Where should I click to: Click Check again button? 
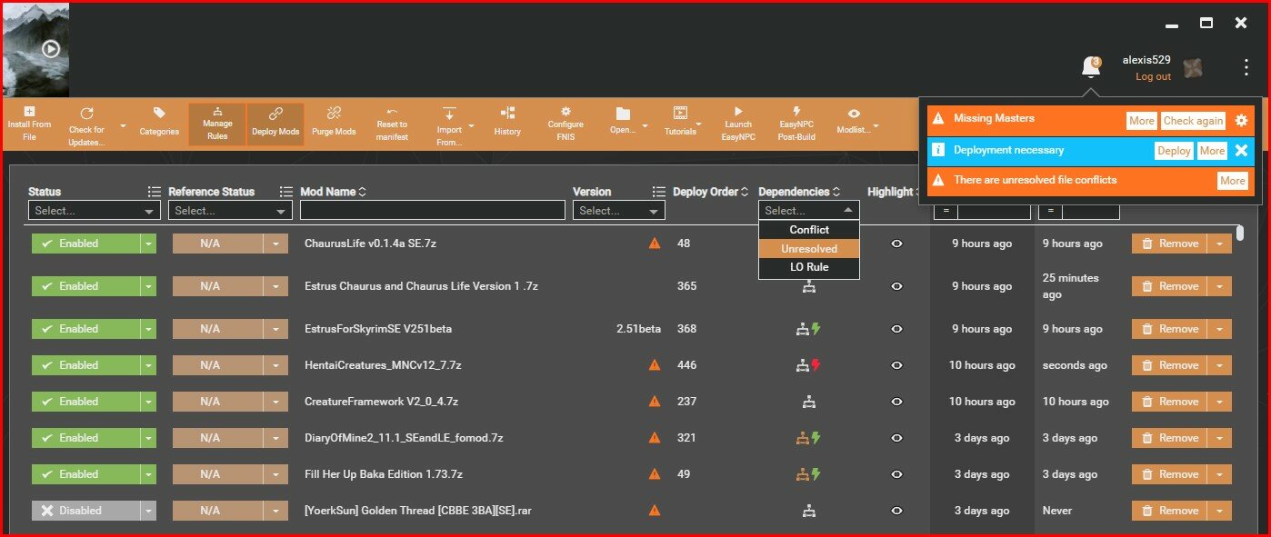1193,121
